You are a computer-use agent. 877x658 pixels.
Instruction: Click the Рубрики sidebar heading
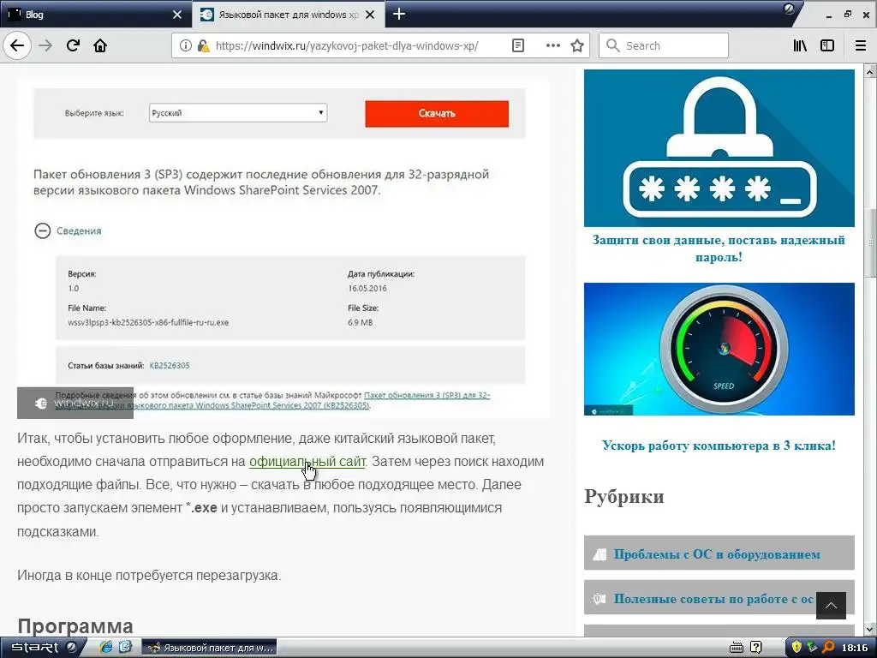[624, 496]
